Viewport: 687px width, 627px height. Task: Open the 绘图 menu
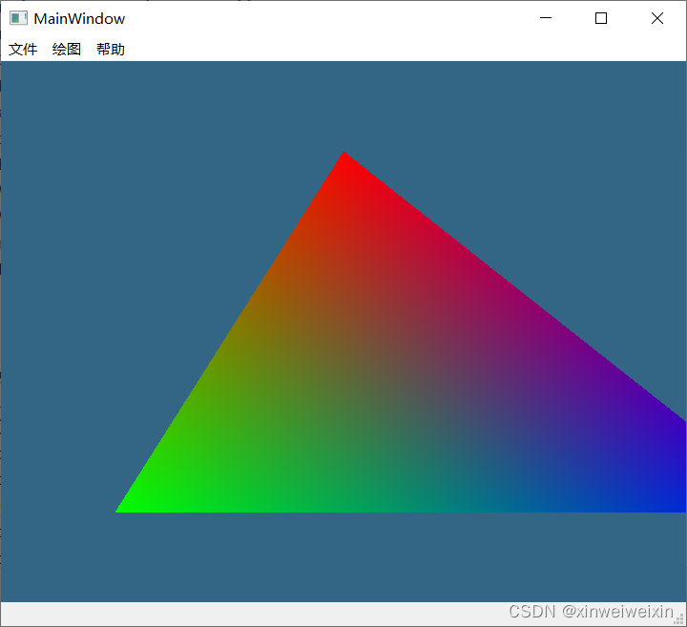coord(67,49)
